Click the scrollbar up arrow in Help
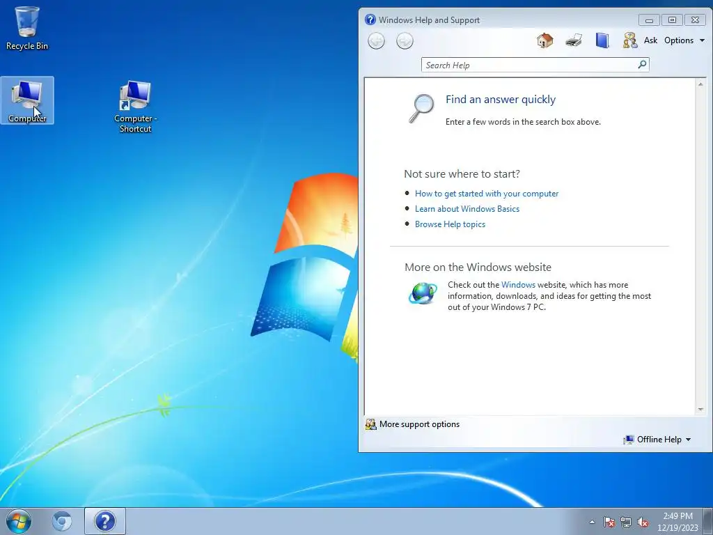This screenshot has height=535, width=713. coord(700,84)
